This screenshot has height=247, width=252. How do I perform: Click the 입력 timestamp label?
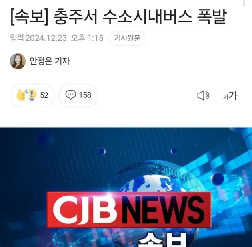coord(17,38)
